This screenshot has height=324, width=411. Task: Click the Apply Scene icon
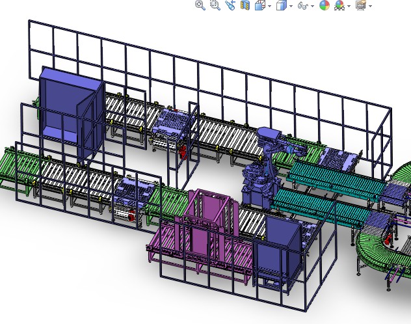click(x=339, y=5)
